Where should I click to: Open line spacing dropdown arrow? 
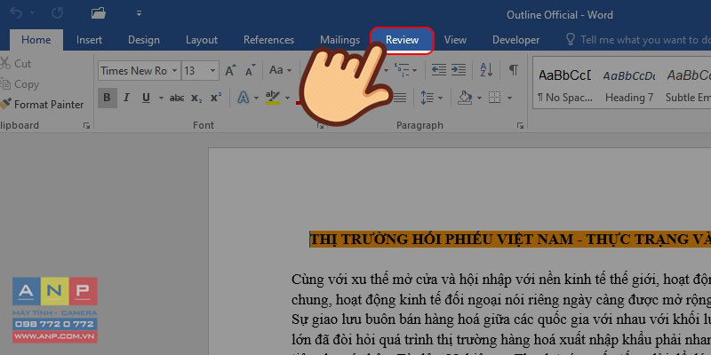pyautogui.click(x=440, y=98)
